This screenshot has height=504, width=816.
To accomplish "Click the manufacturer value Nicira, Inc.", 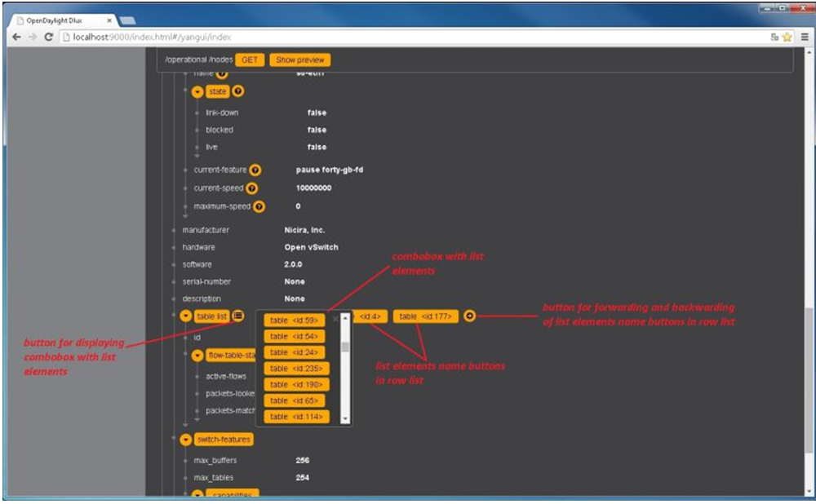I will [x=304, y=230].
